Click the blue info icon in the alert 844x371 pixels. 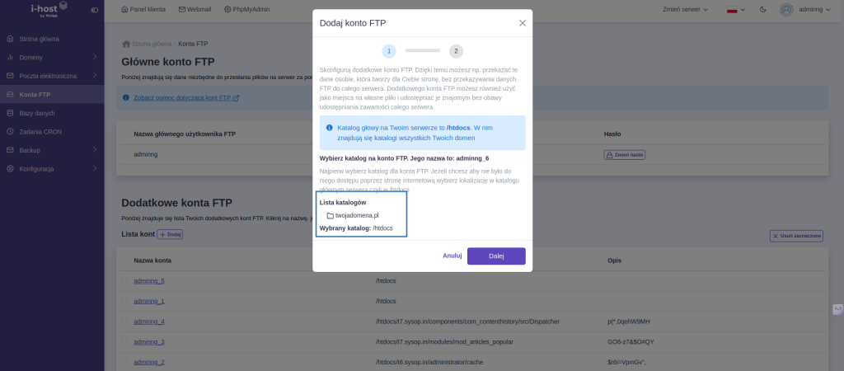(330, 128)
